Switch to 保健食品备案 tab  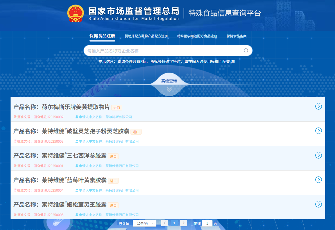click(x=236, y=36)
